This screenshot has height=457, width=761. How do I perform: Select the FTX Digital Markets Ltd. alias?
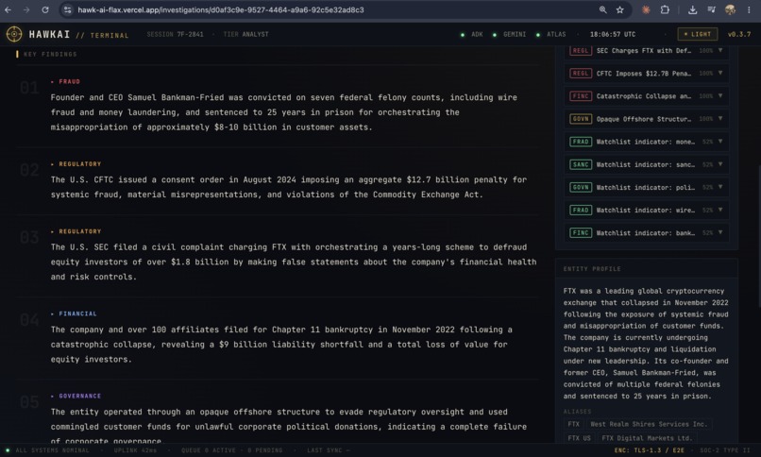click(x=647, y=437)
